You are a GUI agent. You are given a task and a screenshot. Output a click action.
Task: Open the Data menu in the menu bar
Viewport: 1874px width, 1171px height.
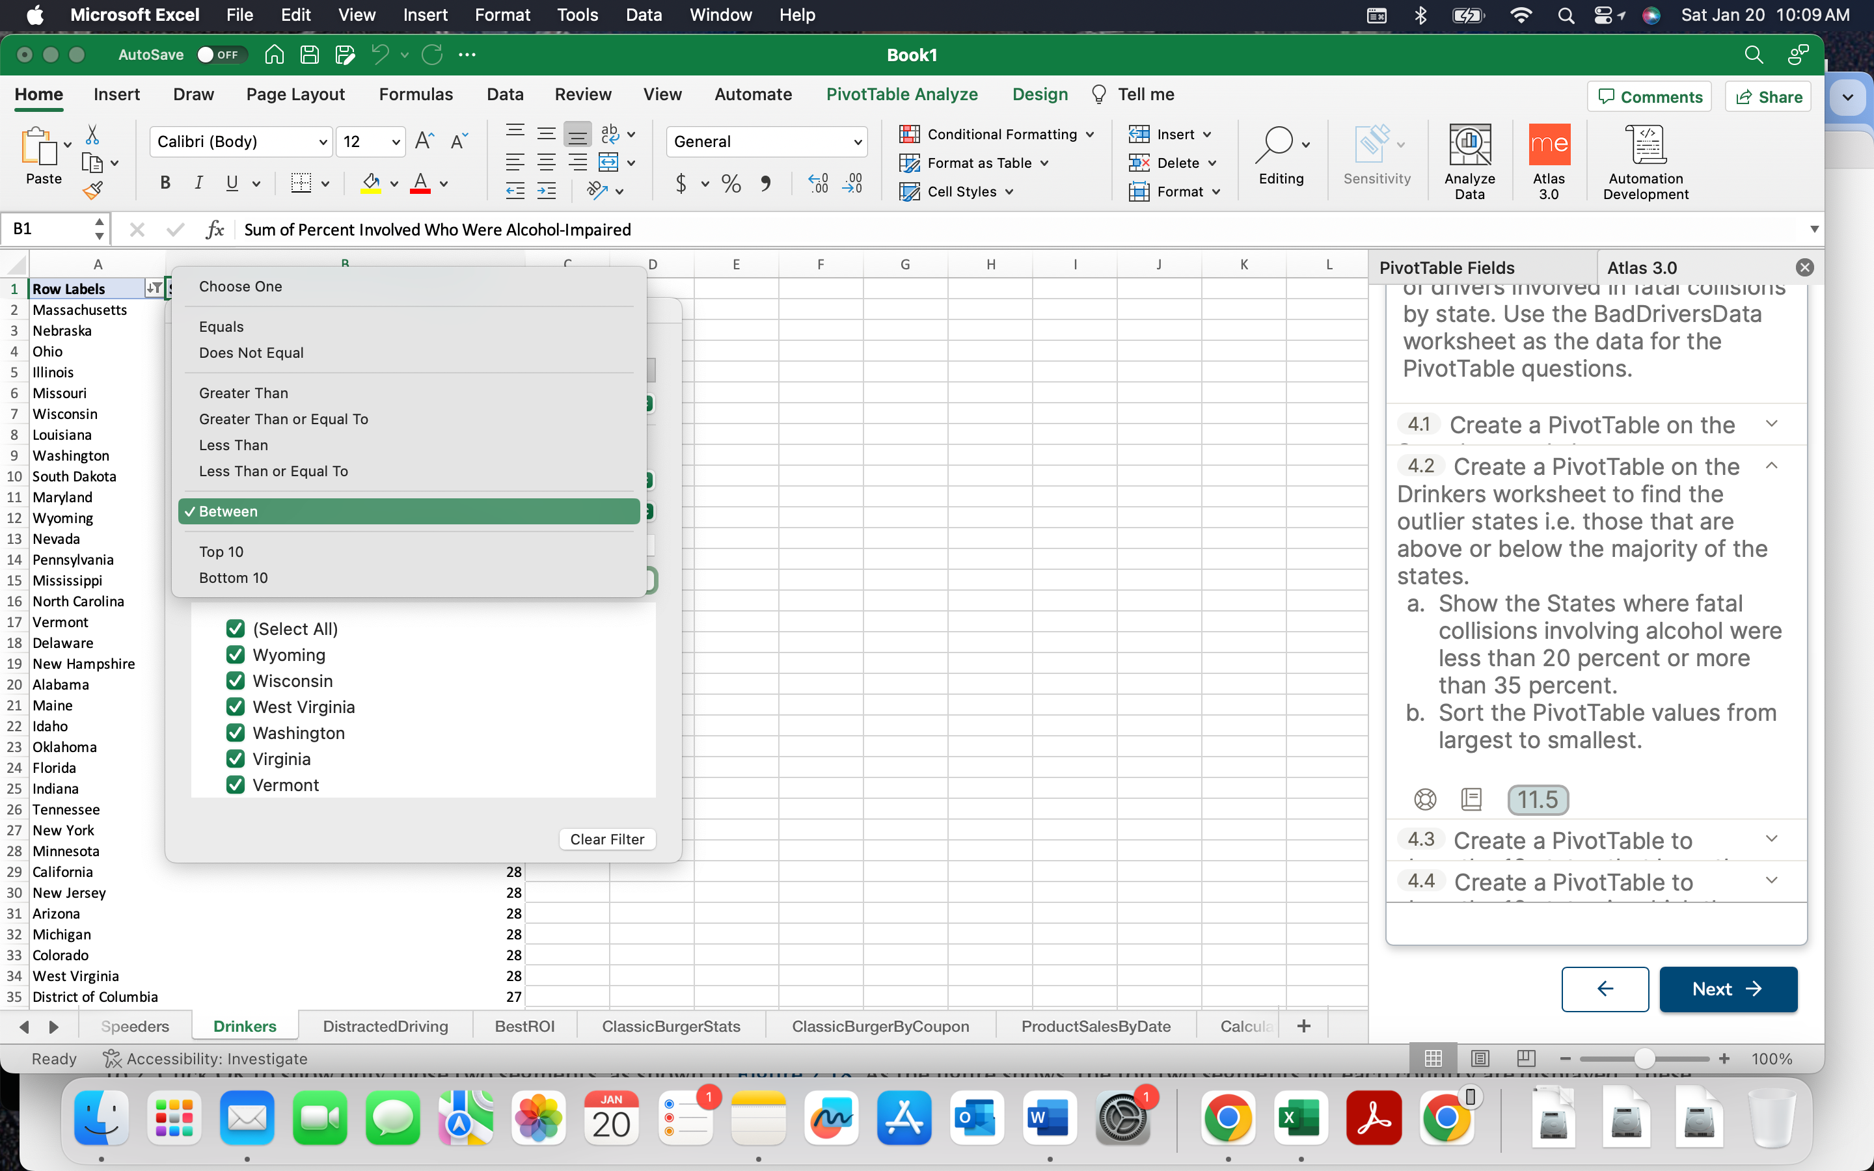tap(644, 15)
